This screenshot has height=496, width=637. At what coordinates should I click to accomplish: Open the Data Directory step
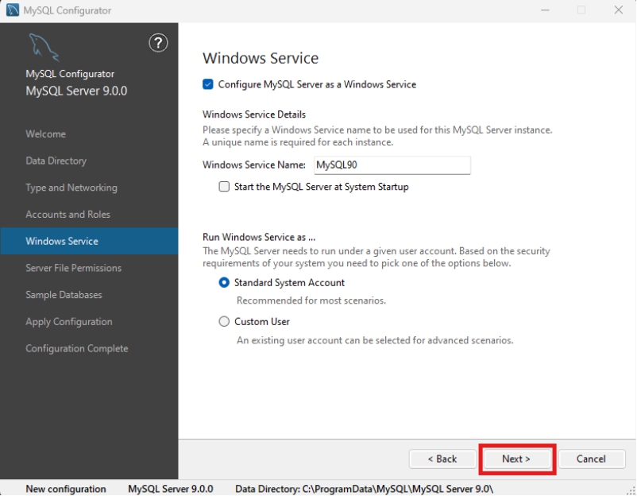[56, 161]
